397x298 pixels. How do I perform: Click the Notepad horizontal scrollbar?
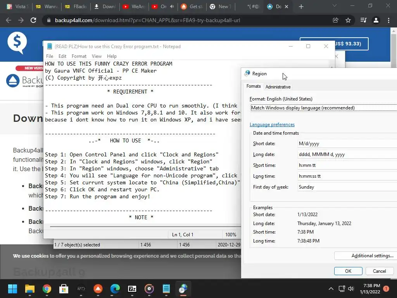pos(146,226)
